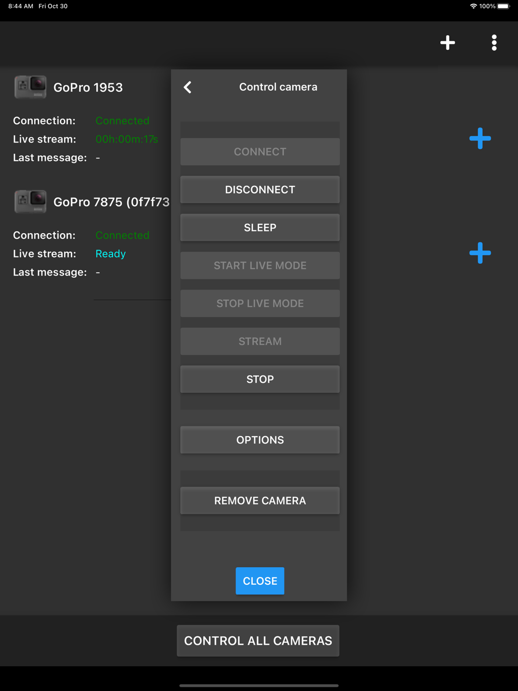Viewport: 518px width, 691px height.
Task: Tap the STREAM button
Action: [260, 341]
